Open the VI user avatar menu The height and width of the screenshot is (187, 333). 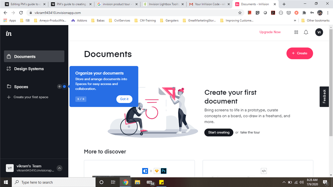[x=319, y=32]
